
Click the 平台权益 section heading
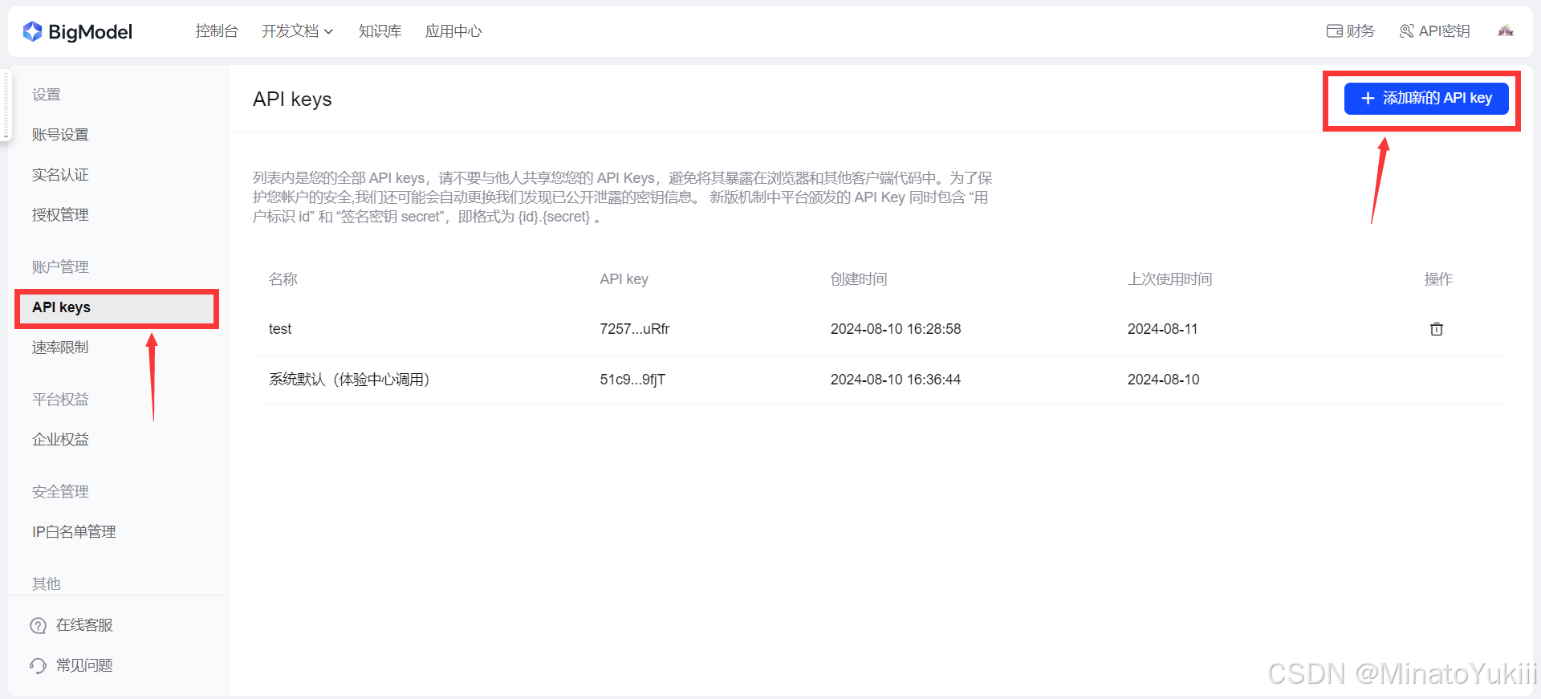click(60, 400)
